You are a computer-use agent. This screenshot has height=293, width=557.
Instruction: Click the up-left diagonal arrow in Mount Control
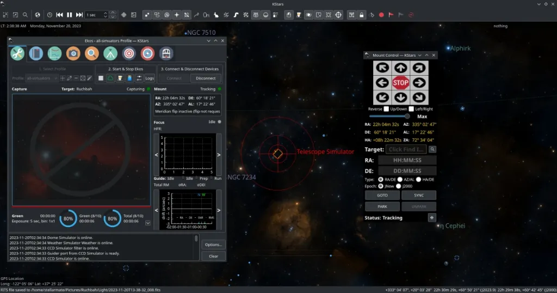382,68
